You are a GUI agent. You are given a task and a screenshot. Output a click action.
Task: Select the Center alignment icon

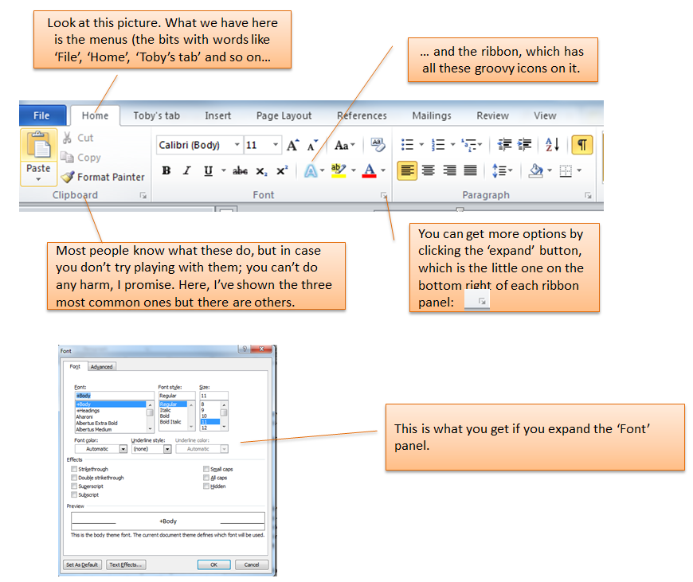tap(428, 170)
